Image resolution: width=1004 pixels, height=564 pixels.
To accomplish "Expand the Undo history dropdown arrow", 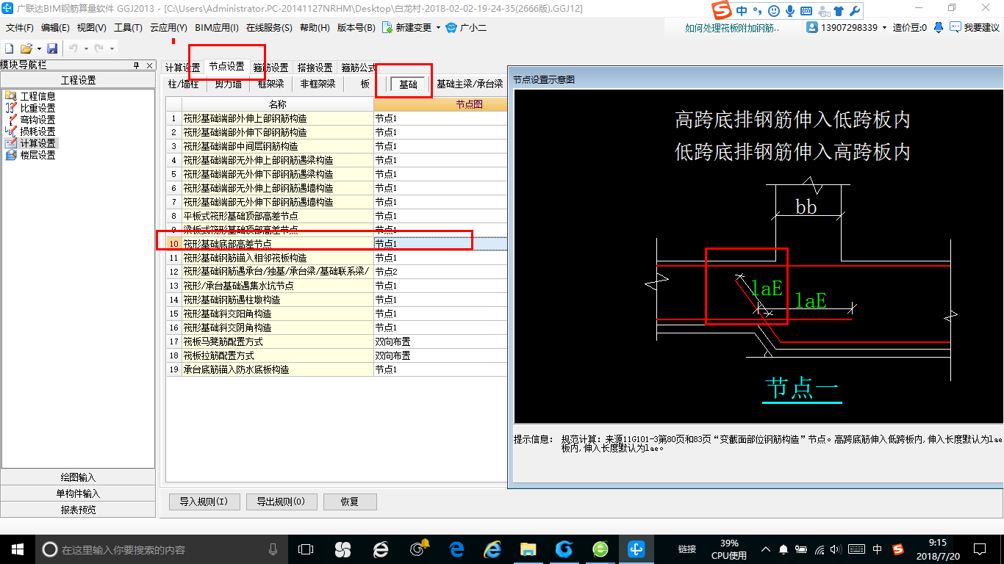I will 86,48.
